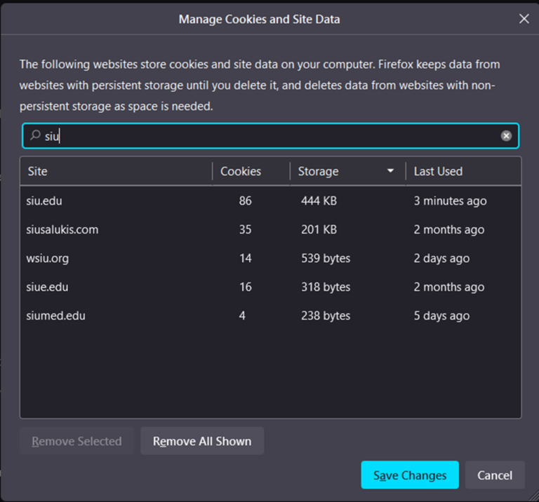Image resolution: width=539 pixels, height=502 pixels.
Task: Select the siusalukis.com site entry
Action: tap(62, 229)
